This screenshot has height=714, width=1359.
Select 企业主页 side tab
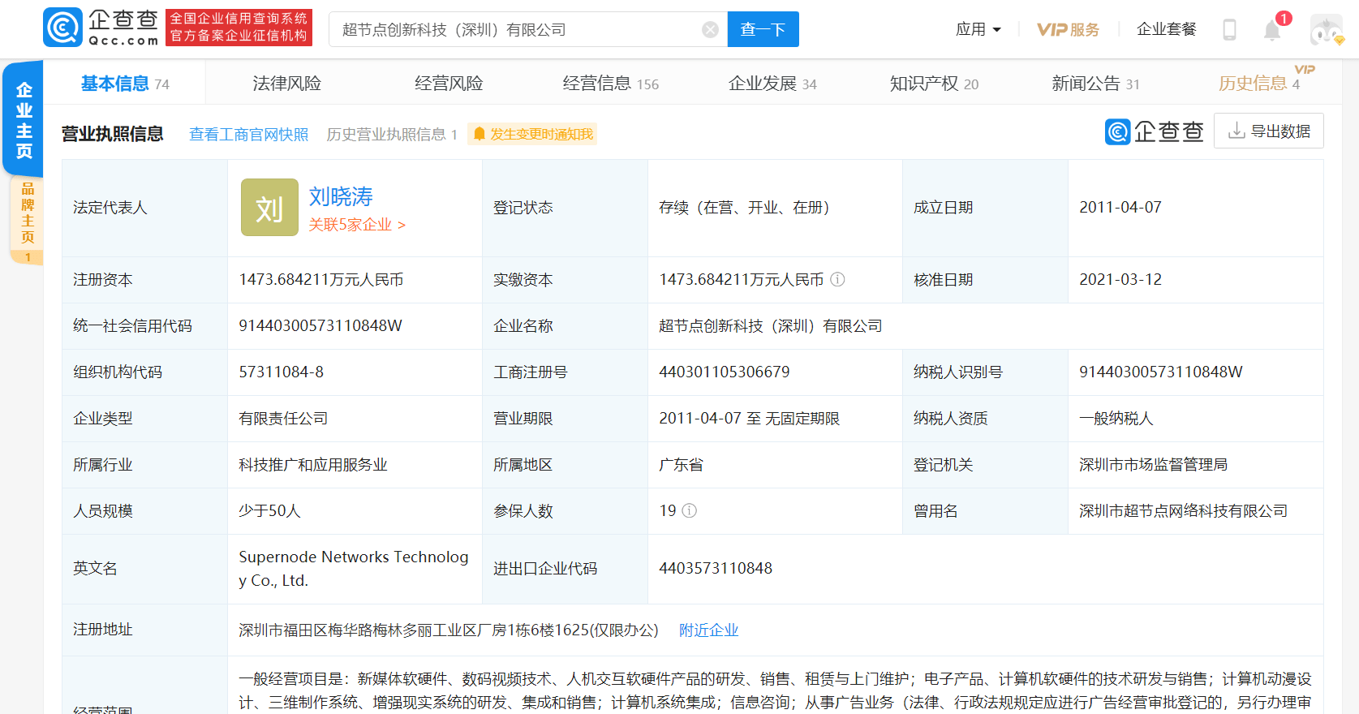[24, 119]
